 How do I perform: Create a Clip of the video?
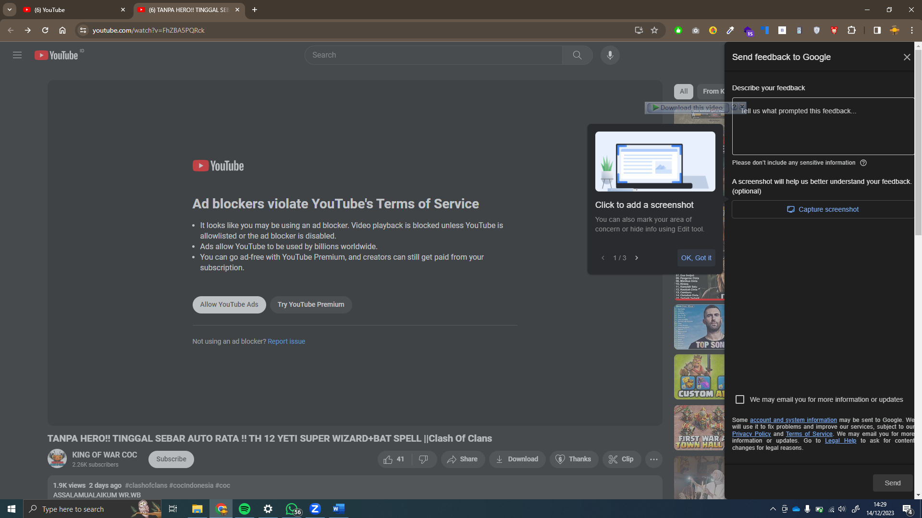tap(621, 459)
